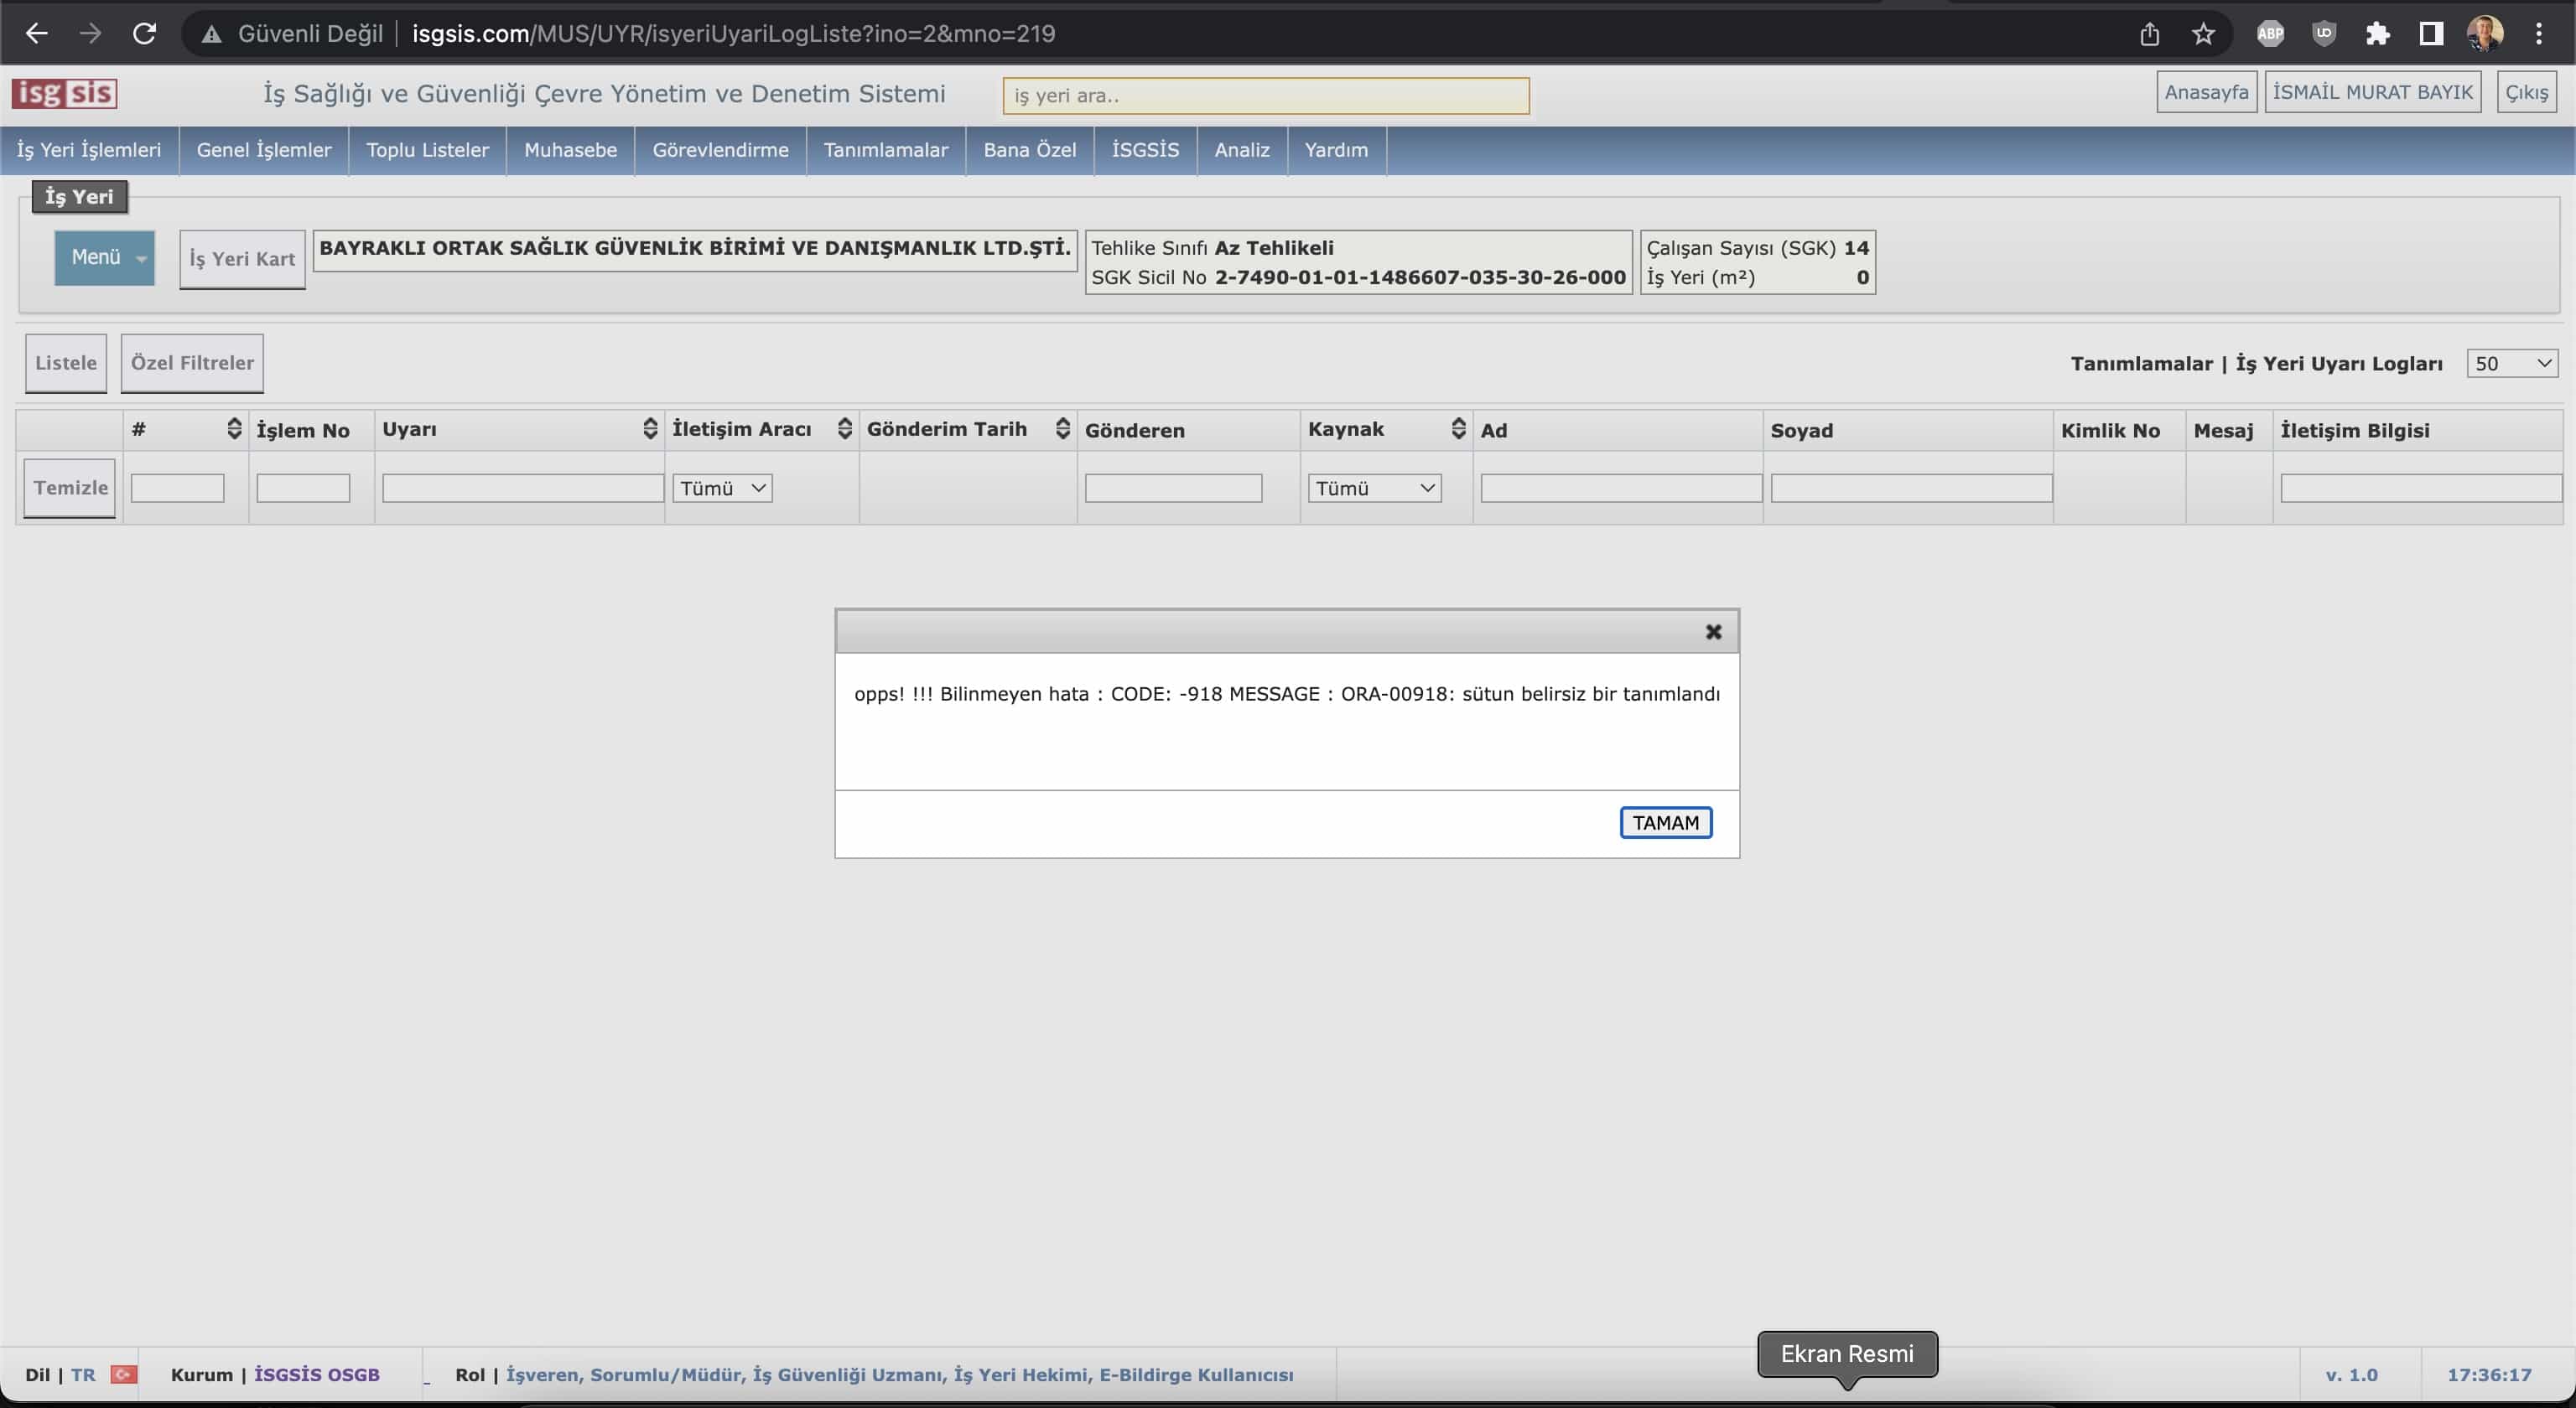Reload the page with the refresh icon
This screenshot has width=2576, height=1408.
click(x=145, y=34)
